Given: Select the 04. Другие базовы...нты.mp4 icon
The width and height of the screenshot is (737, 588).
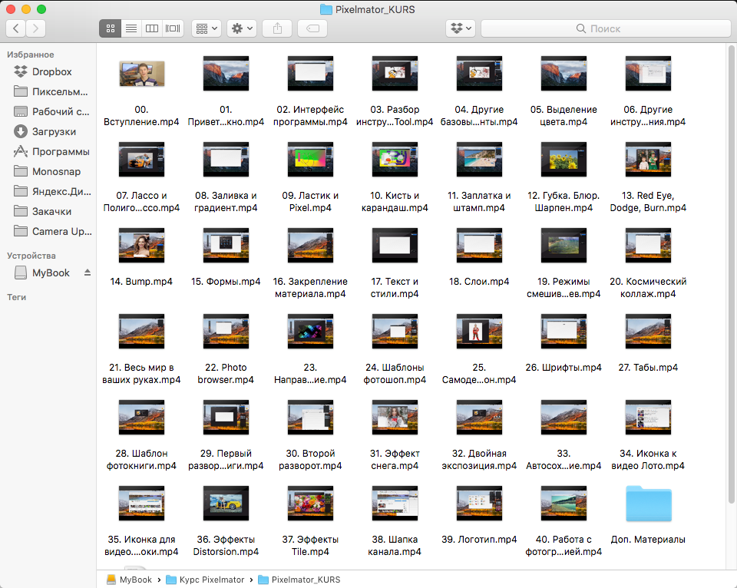Looking at the screenshot, I should (x=479, y=74).
